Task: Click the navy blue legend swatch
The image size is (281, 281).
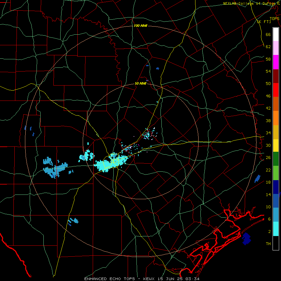Action: [x=276, y=187]
